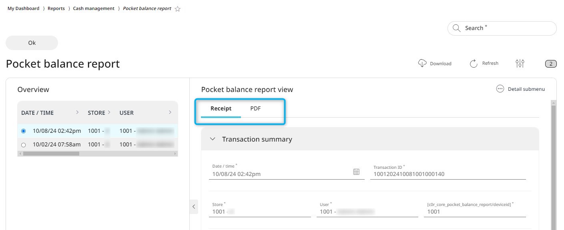Viewport: 564px width, 230px height.
Task: Click the Detail submenu label
Action: 526,89
